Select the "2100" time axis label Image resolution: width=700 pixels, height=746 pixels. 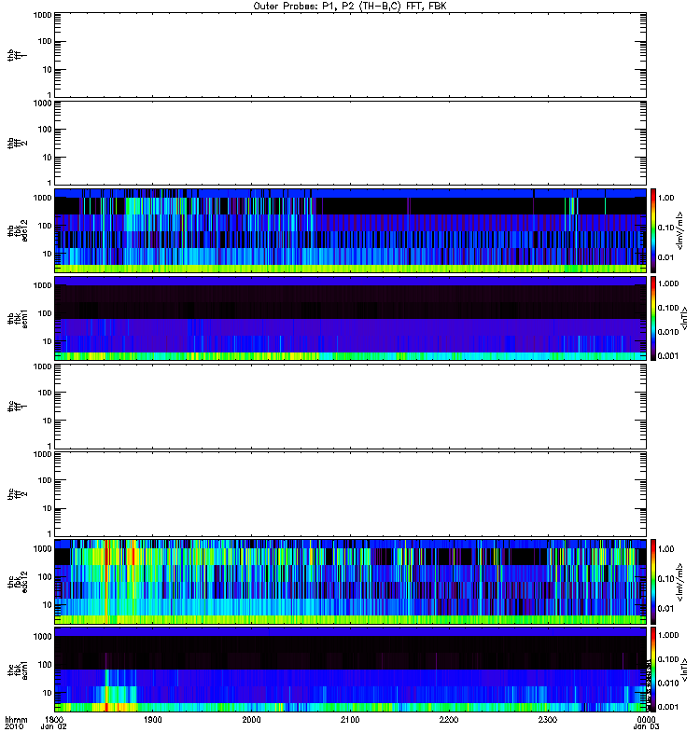pyautogui.click(x=350, y=719)
